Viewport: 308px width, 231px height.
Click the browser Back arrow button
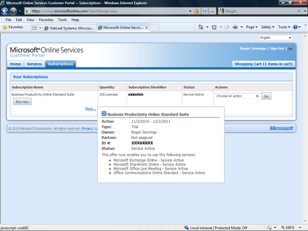[5, 11]
